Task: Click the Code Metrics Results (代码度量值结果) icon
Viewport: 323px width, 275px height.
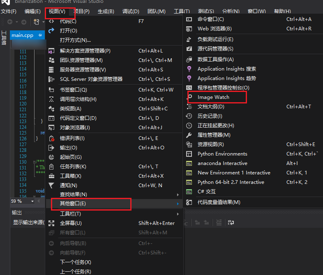Action: (189, 202)
